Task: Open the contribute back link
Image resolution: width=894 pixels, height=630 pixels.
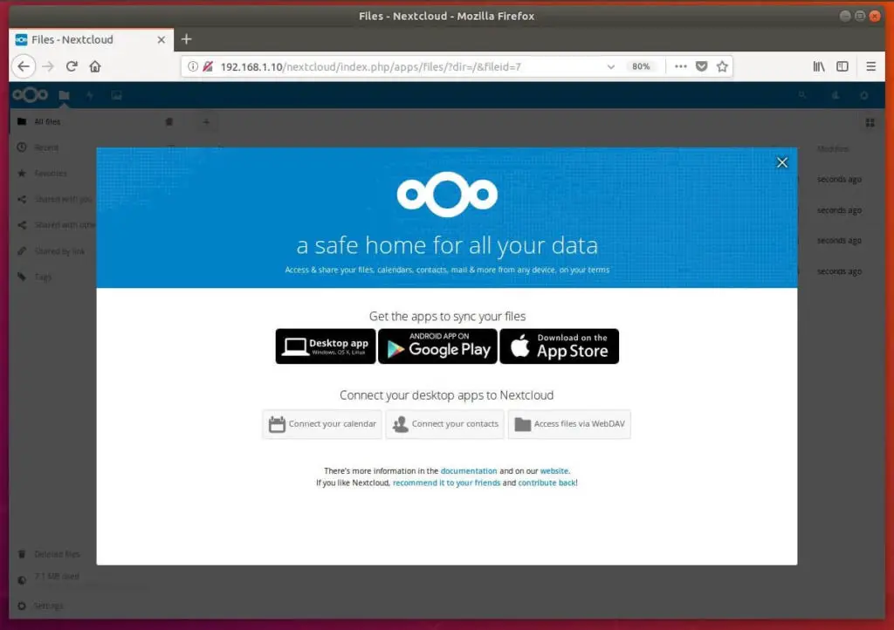Action: [x=547, y=483]
